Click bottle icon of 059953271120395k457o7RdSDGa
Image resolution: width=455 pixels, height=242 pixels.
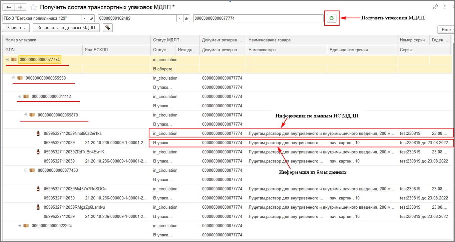point(38,188)
